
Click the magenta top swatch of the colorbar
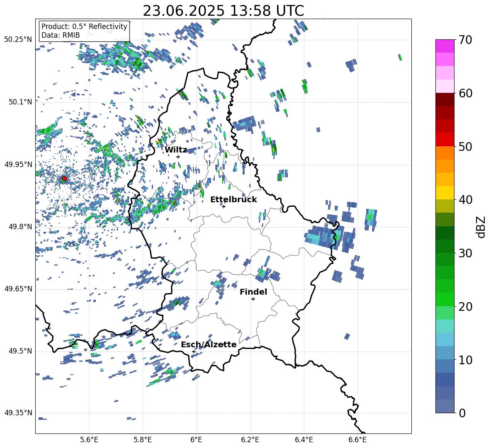click(x=445, y=46)
